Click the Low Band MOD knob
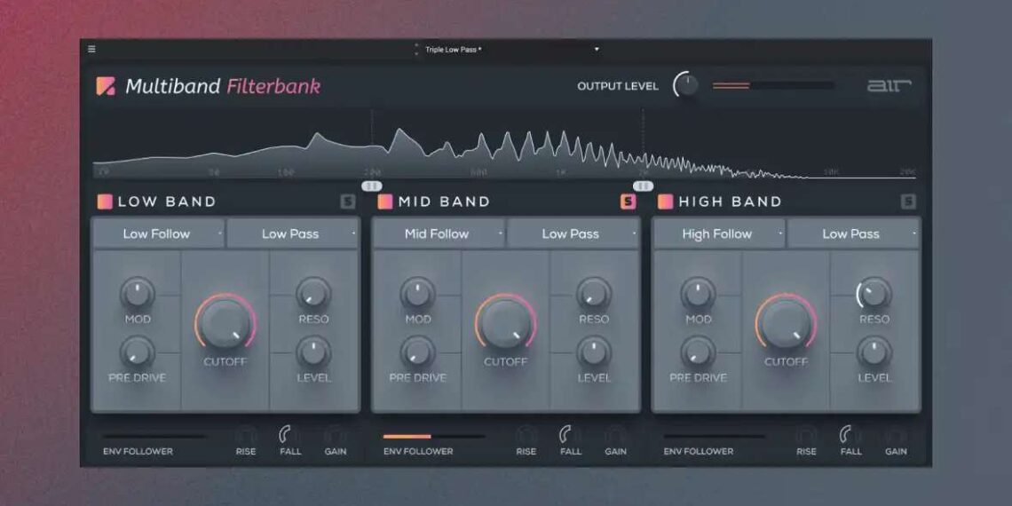1012x506 pixels. coord(138,294)
